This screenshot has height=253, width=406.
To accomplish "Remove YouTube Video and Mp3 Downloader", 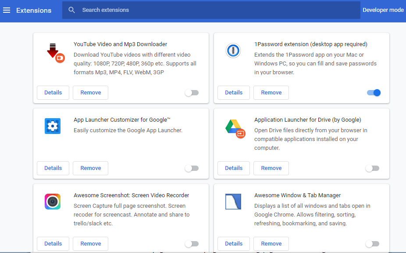I will coord(91,93).
